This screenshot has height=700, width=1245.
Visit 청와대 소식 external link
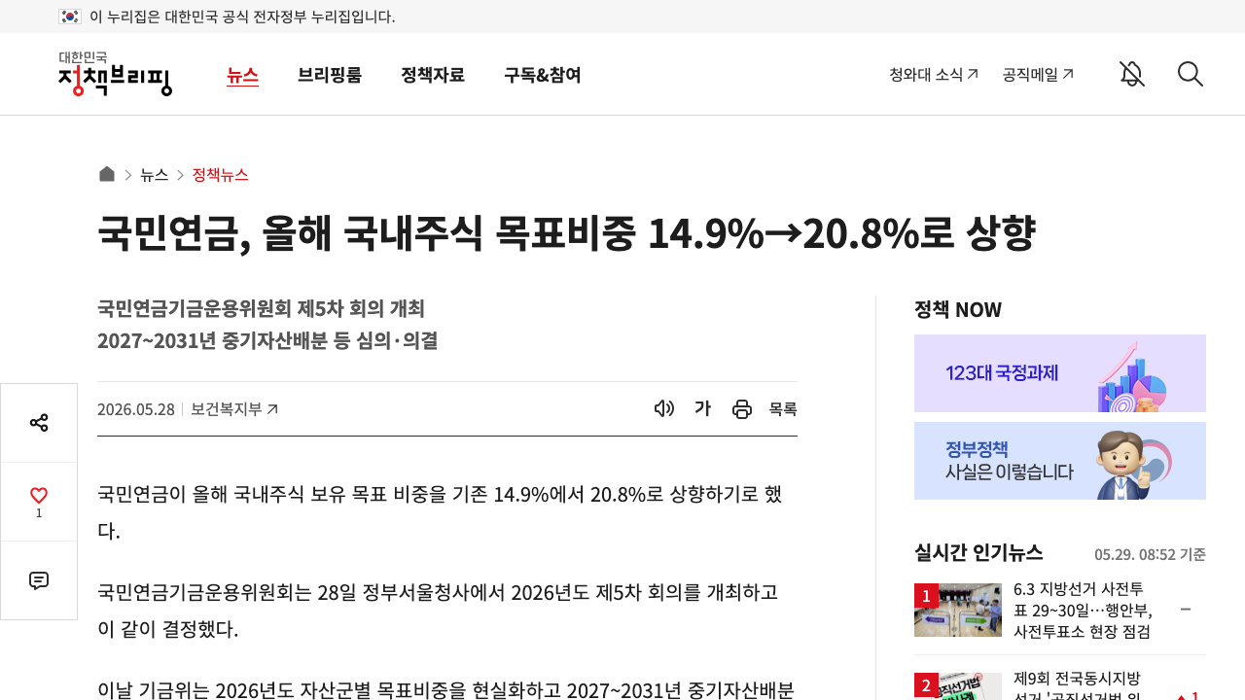click(934, 74)
